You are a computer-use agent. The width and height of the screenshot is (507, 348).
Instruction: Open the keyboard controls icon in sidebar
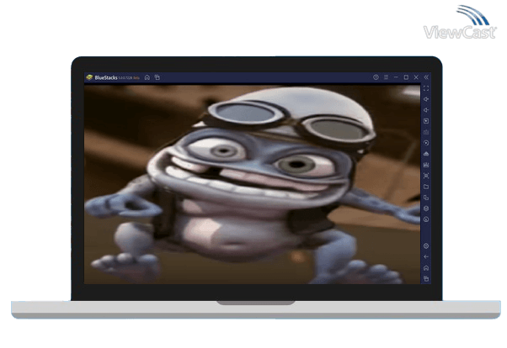point(426,132)
